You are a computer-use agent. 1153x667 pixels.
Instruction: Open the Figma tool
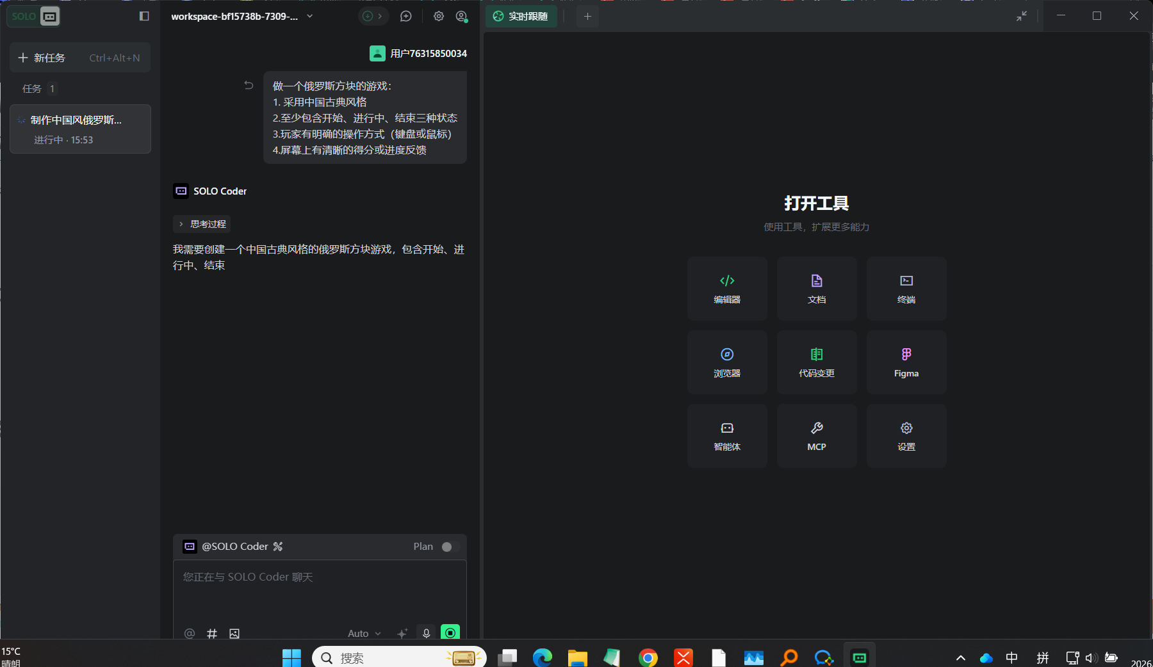(906, 362)
